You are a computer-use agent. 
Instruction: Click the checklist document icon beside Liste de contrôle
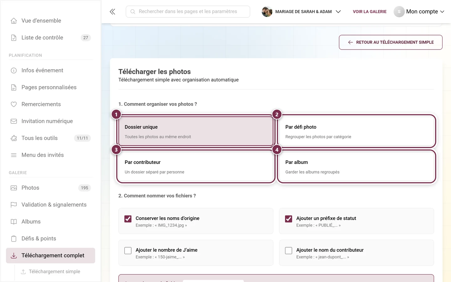pos(14,38)
